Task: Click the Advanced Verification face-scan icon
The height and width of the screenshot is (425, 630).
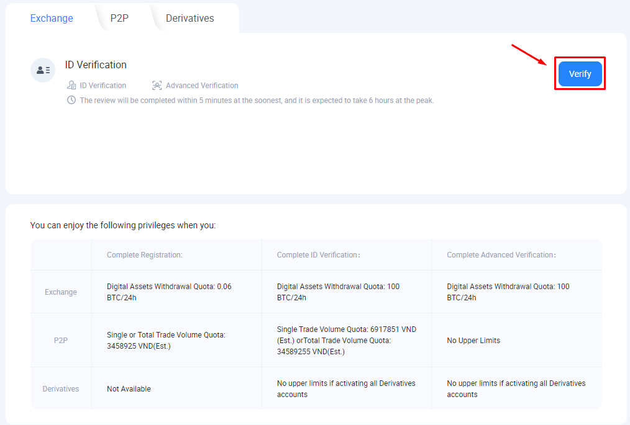Action: [x=157, y=85]
